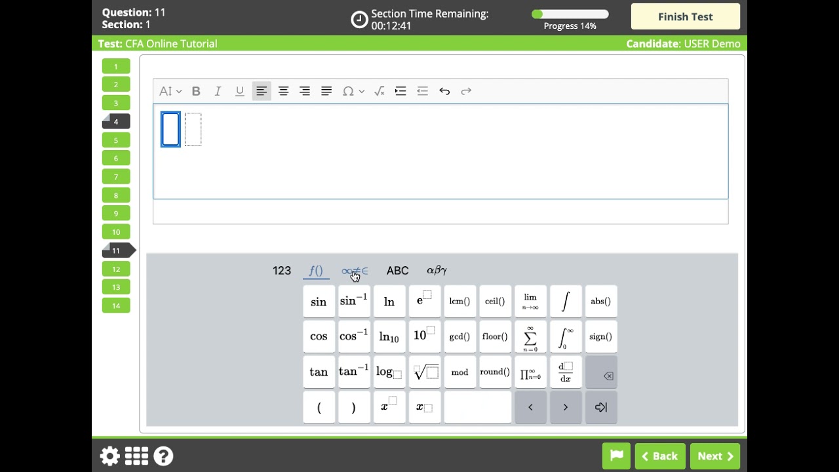The width and height of the screenshot is (839, 472).
Task: Align text left
Action: point(262,91)
